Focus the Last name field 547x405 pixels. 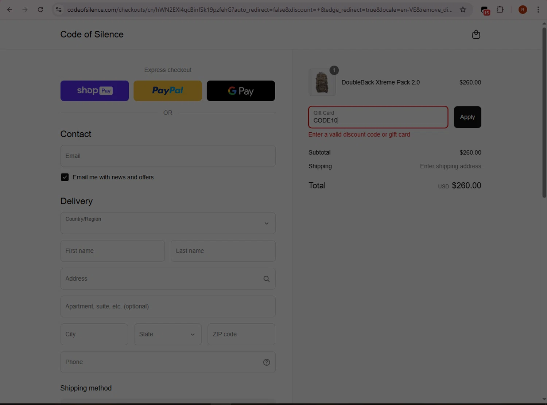point(223,251)
